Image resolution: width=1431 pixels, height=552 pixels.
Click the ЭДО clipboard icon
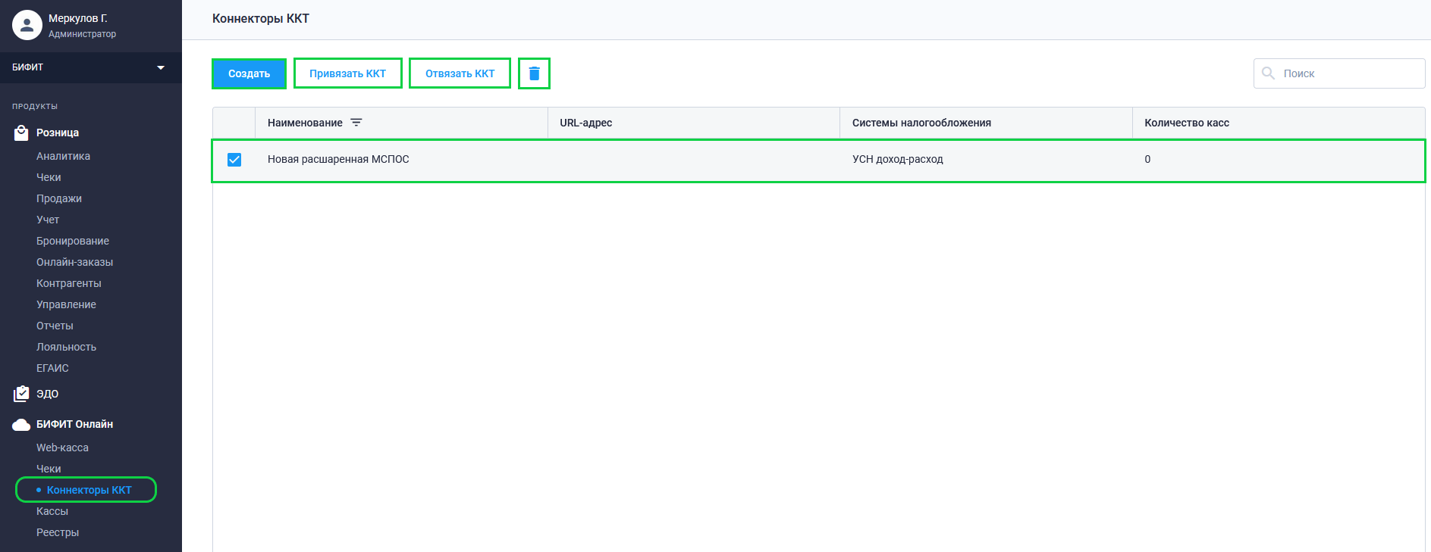pyautogui.click(x=21, y=394)
